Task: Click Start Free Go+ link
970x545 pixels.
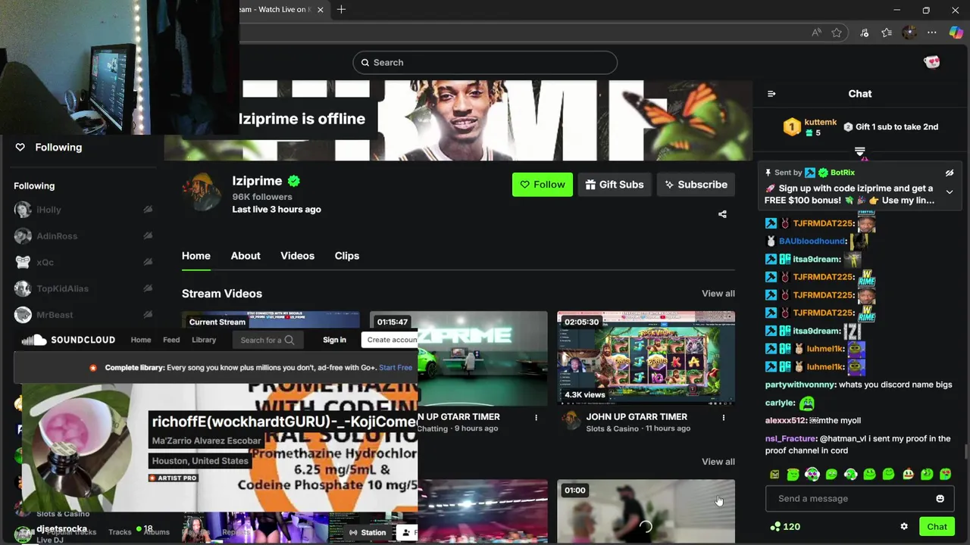Action: (x=396, y=368)
